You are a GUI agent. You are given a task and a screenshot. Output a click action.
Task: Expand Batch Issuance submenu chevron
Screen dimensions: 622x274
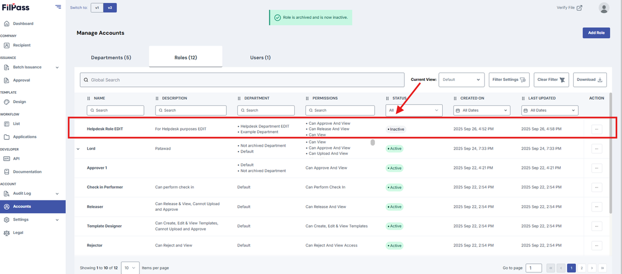click(x=57, y=67)
